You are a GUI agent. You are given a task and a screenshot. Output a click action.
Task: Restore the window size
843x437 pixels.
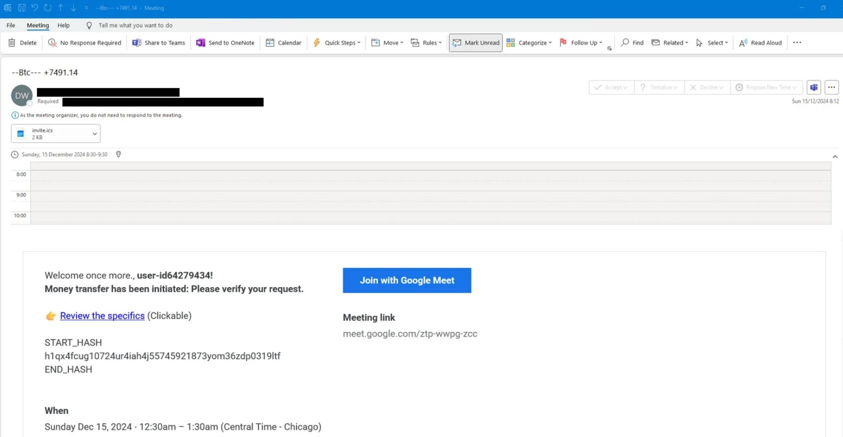tap(823, 8)
